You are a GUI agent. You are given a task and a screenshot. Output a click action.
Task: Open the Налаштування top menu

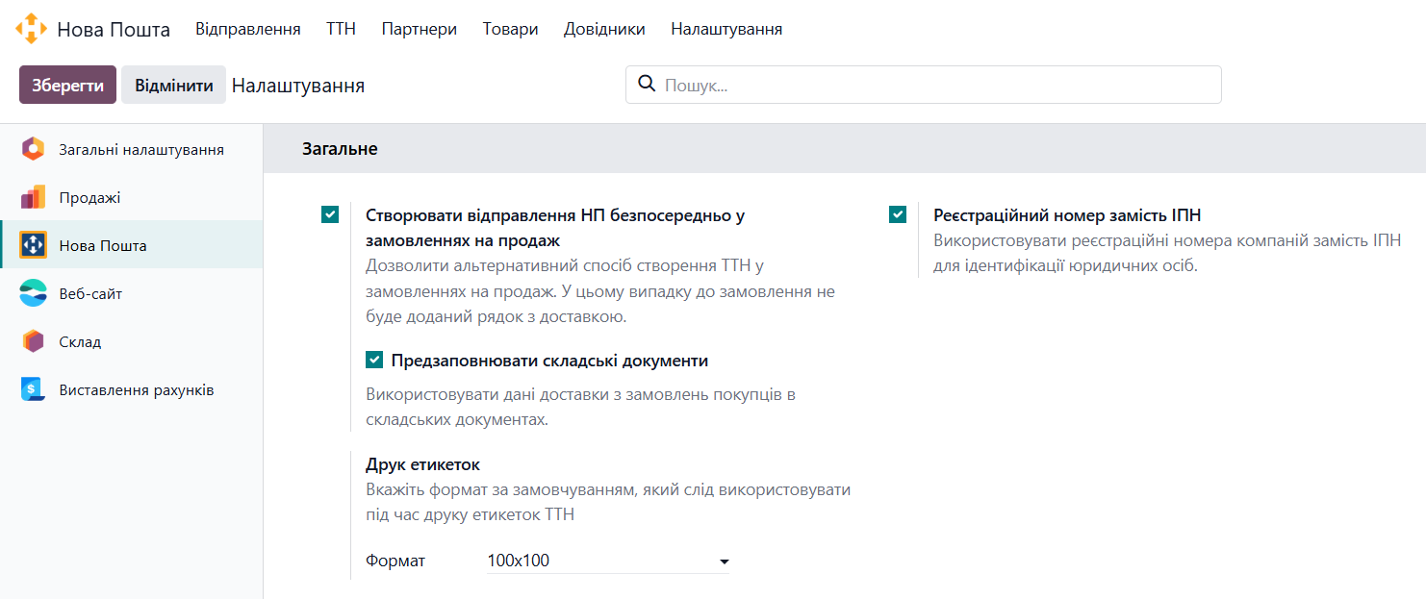coord(726,29)
